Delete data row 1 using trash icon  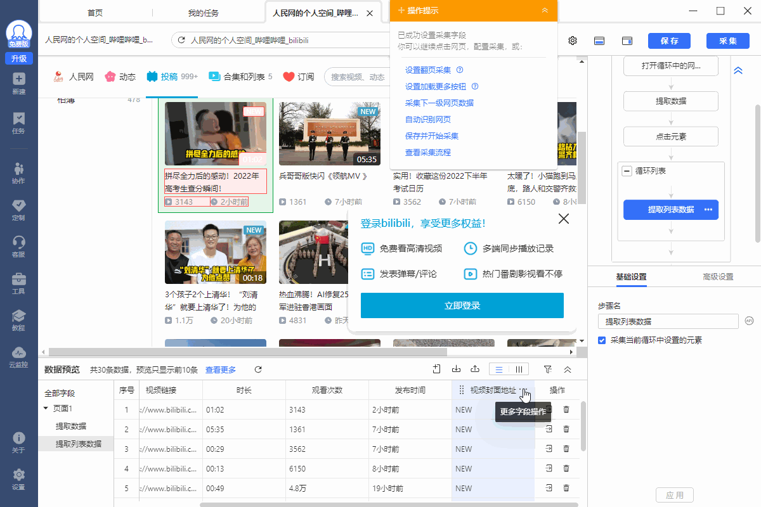click(x=566, y=409)
